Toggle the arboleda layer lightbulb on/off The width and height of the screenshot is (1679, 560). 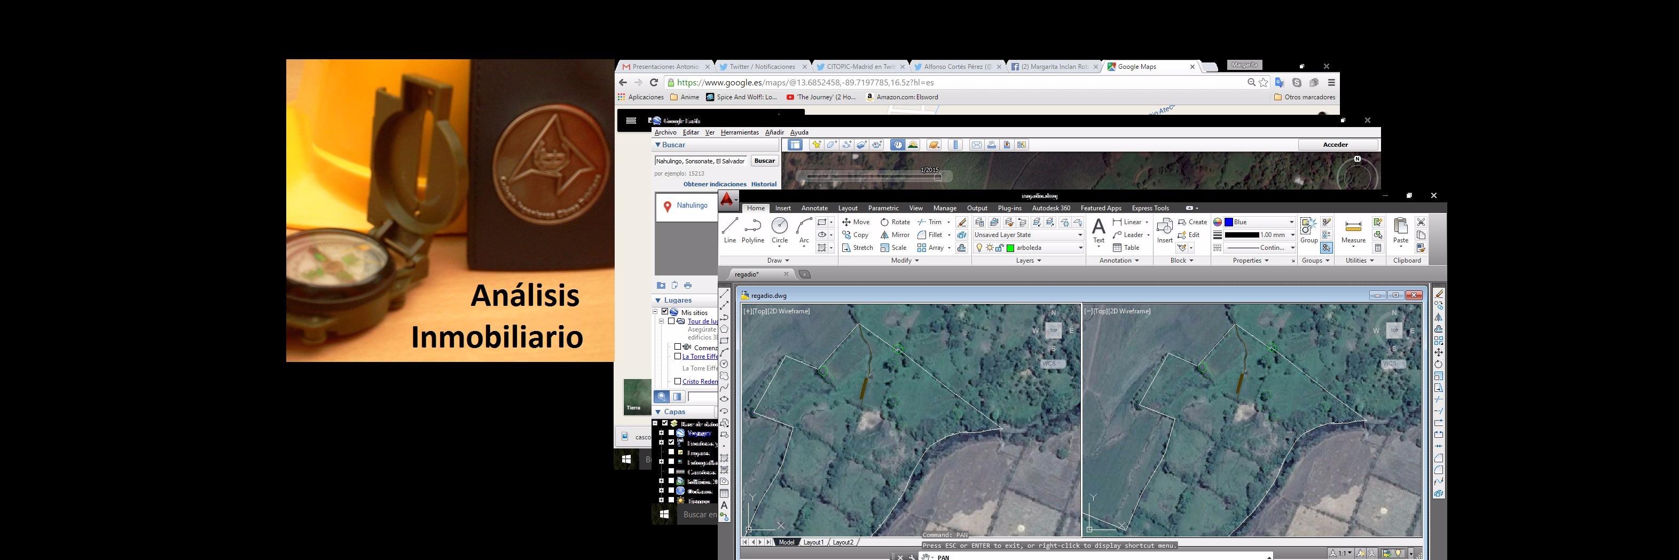coord(978,248)
